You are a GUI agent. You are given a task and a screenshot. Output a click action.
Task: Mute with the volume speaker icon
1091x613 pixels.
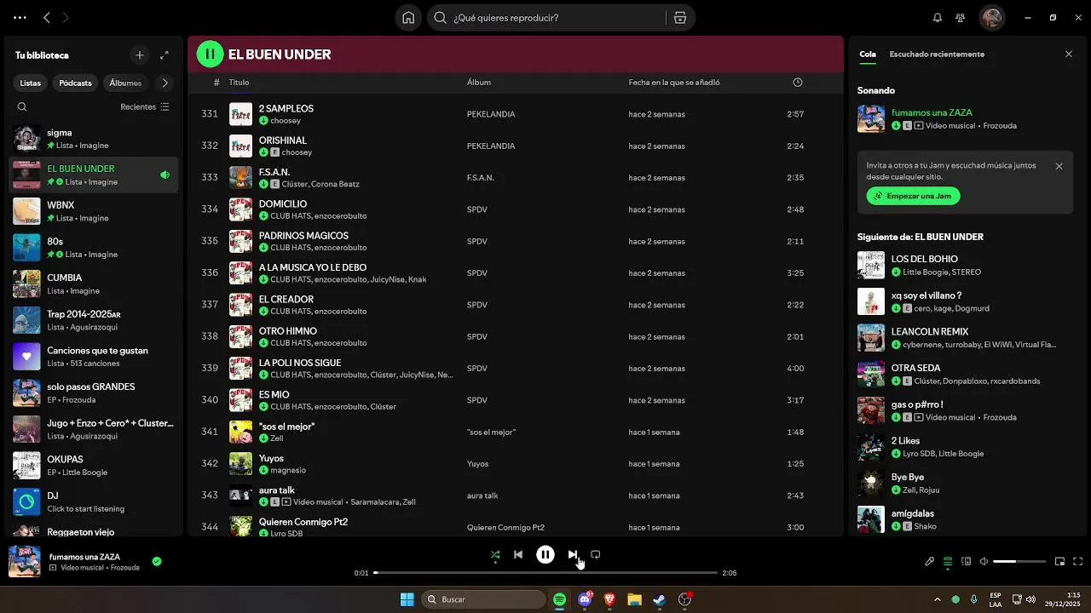[984, 562]
